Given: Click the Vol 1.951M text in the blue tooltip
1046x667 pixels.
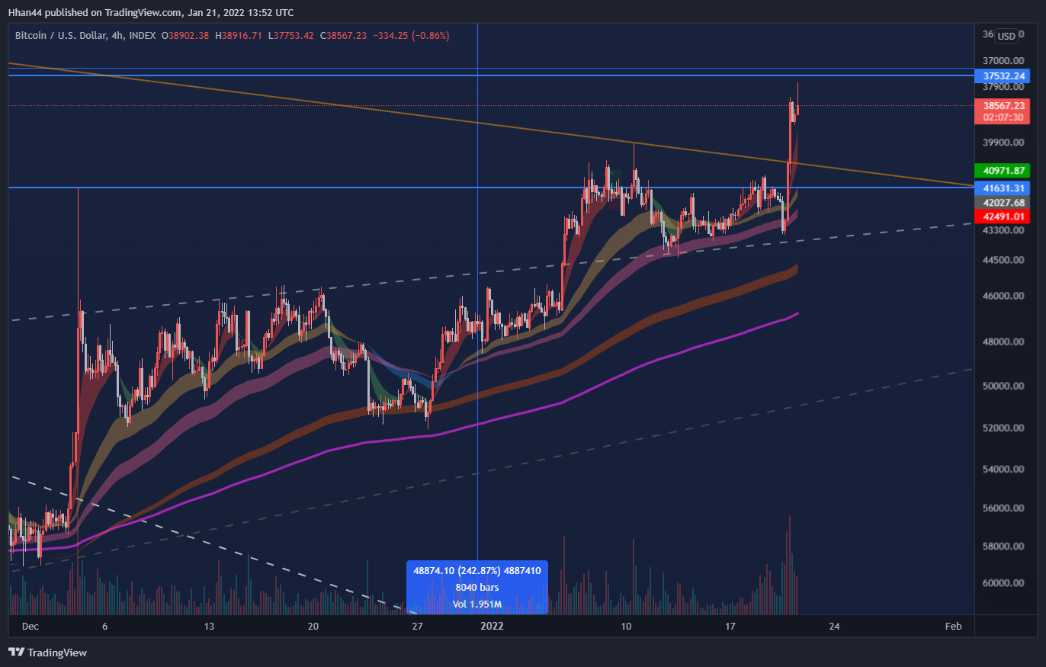Looking at the screenshot, I should click(477, 604).
